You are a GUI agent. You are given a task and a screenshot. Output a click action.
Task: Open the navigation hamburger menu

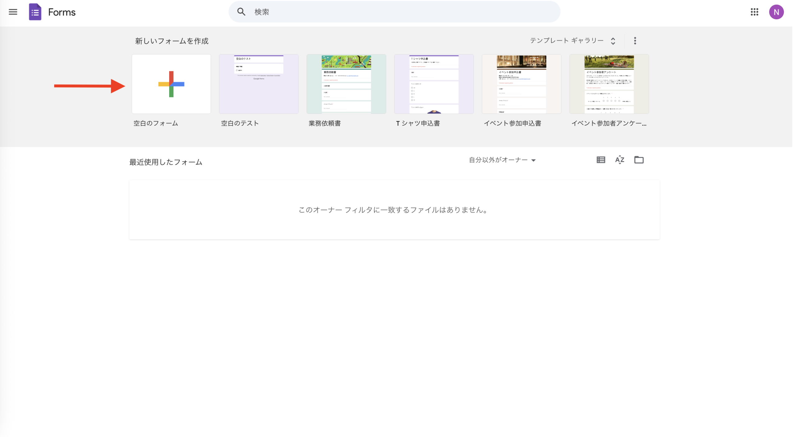[x=13, y=12]
